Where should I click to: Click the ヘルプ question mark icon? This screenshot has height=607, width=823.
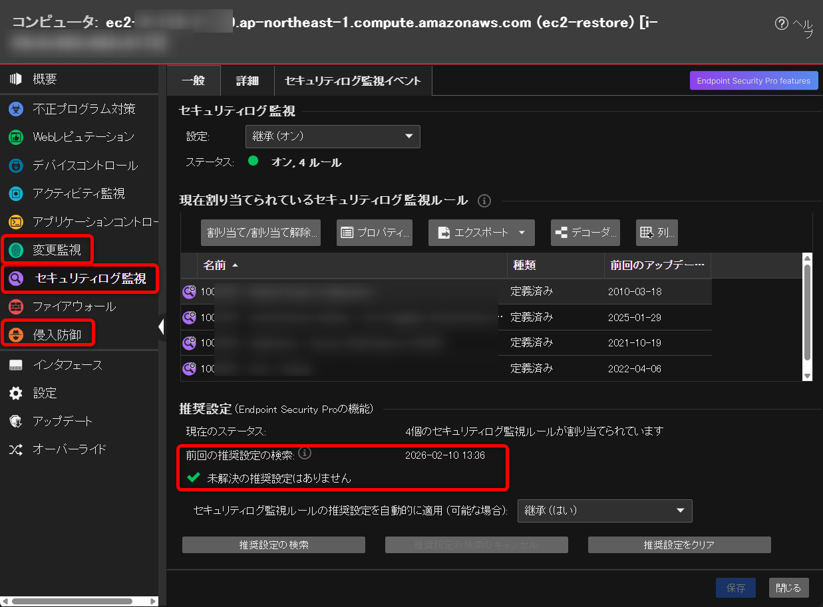pyautogui.click(x=781, y=23)
